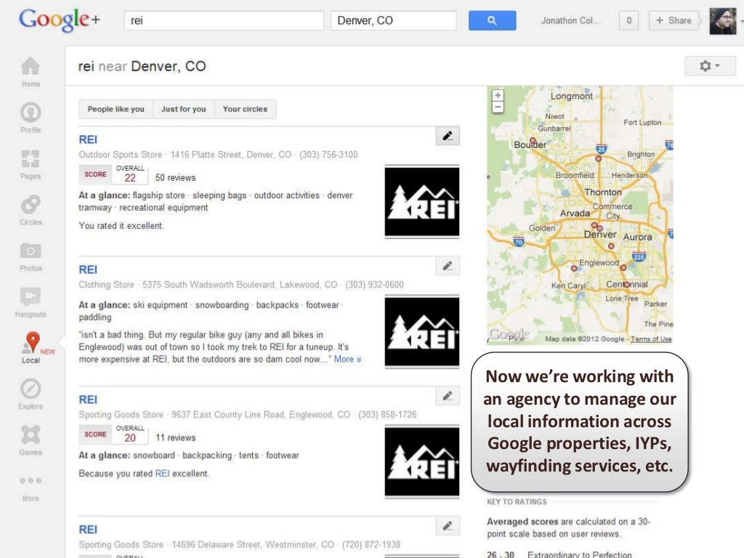Open the Photos sidebar icon
The height and width of the screenshot is (558, 744).
click(x=31, y=251)
